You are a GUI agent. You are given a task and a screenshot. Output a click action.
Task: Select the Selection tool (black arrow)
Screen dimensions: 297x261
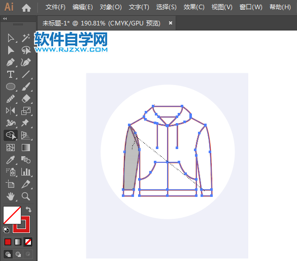click(11, 38)
